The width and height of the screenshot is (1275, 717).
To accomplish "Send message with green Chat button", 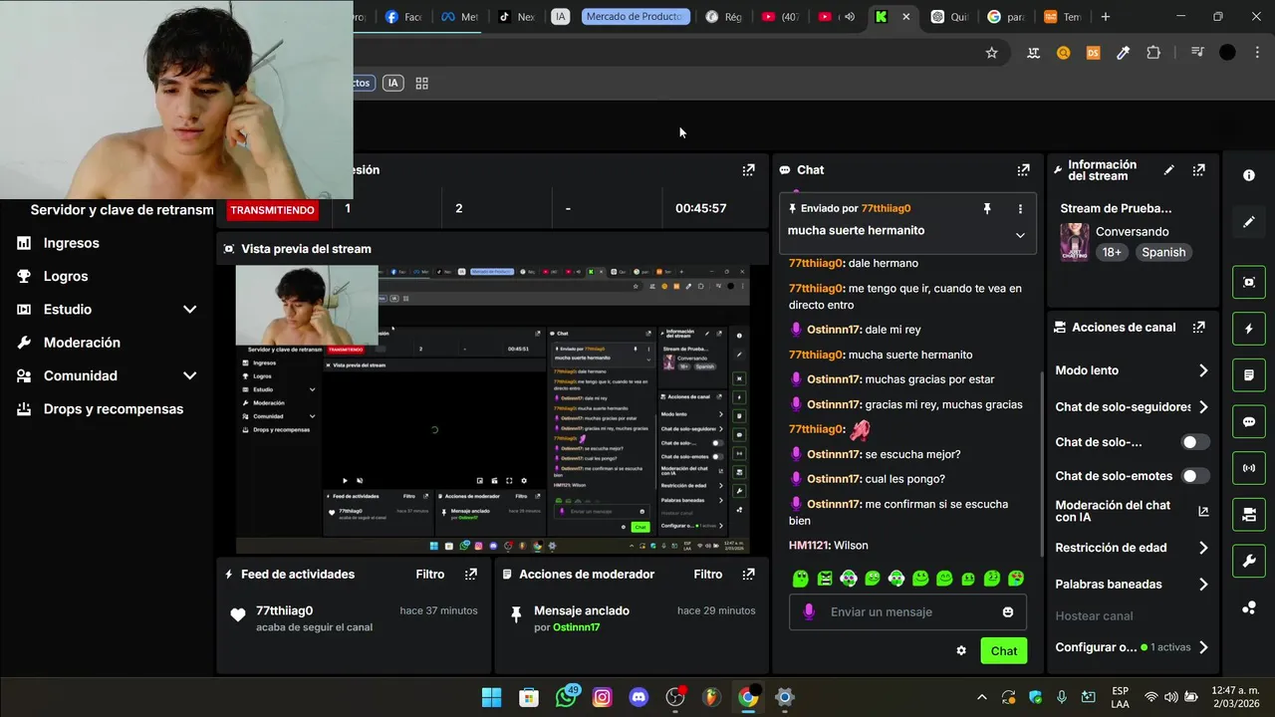I will (1004, 650).
